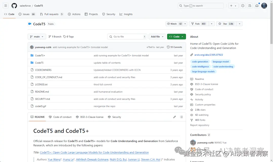Click the salesforce owner breadcrumb
Image resolution: width=273 pixels, height=162 pixels.
(x=25, y=6)
